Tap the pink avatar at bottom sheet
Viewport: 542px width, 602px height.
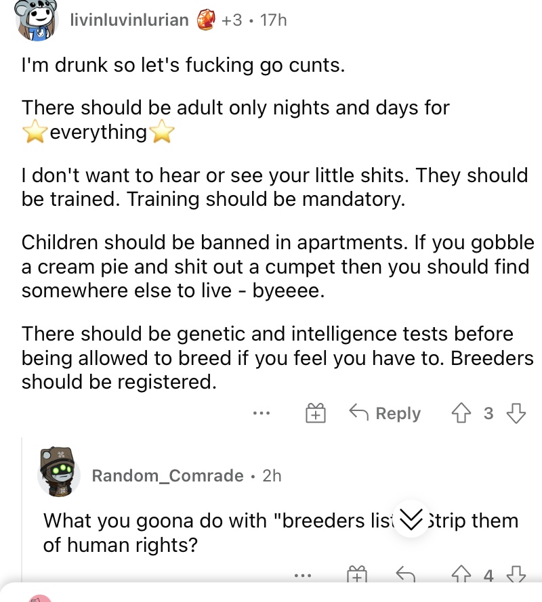point(40,598)
